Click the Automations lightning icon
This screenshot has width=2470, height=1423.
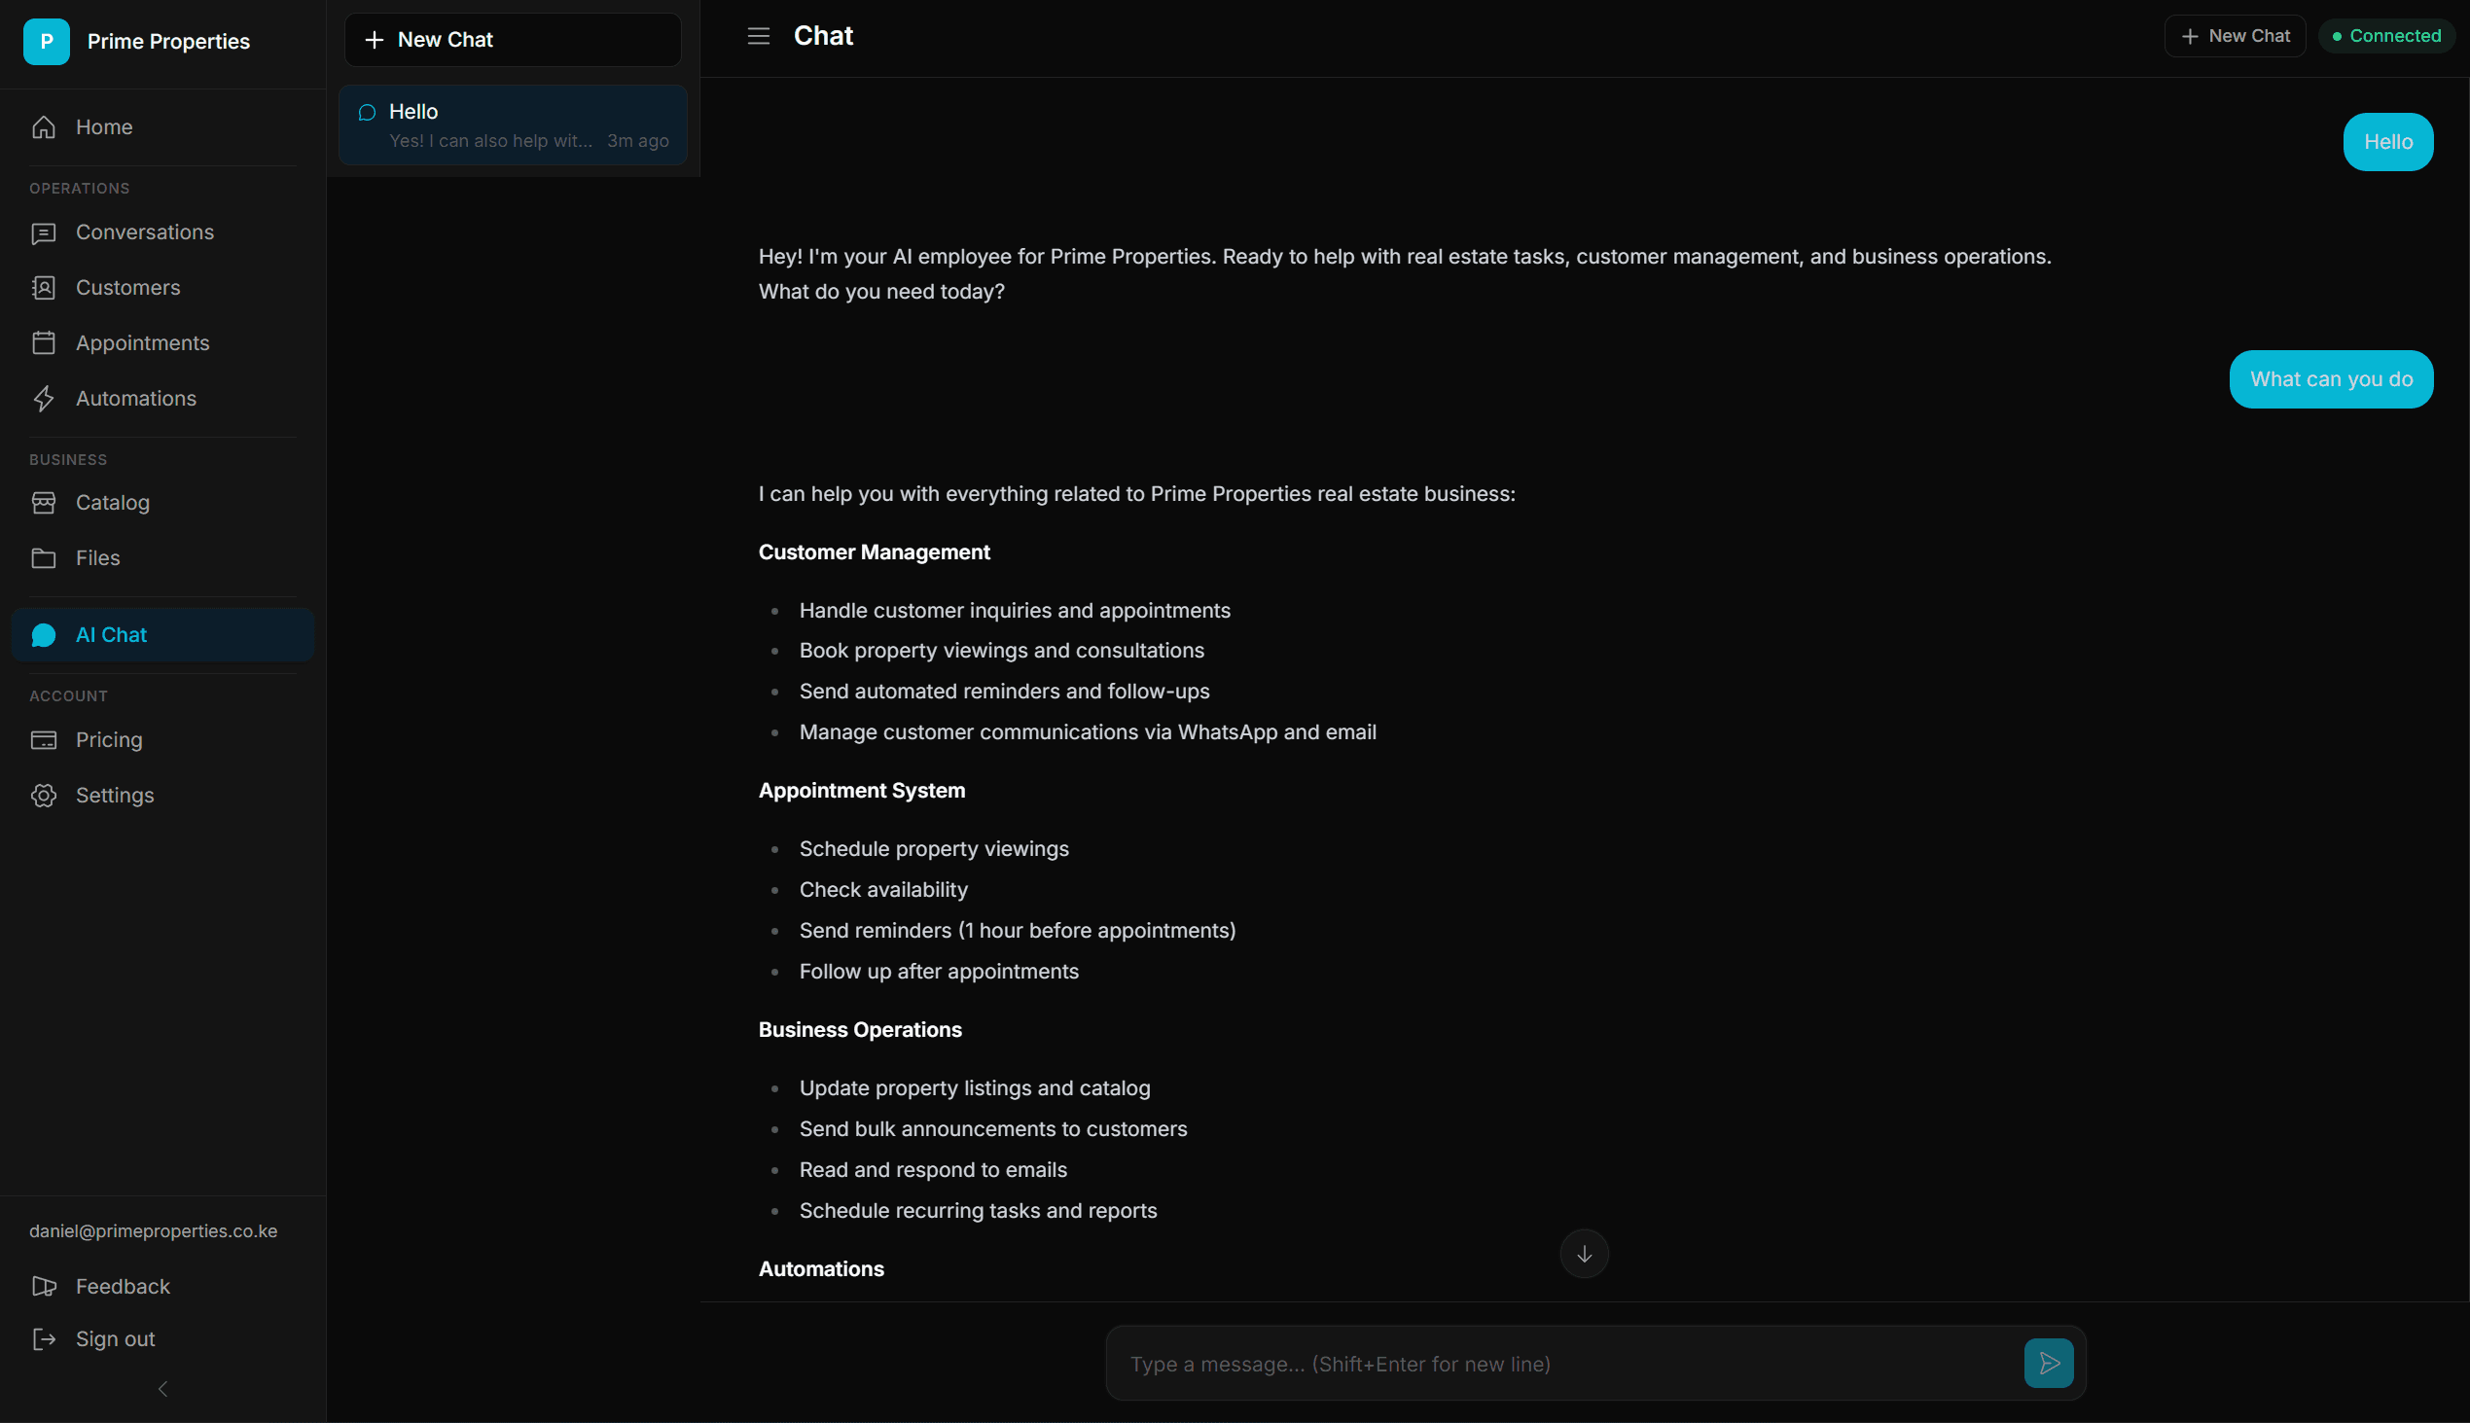click(43, 398)
